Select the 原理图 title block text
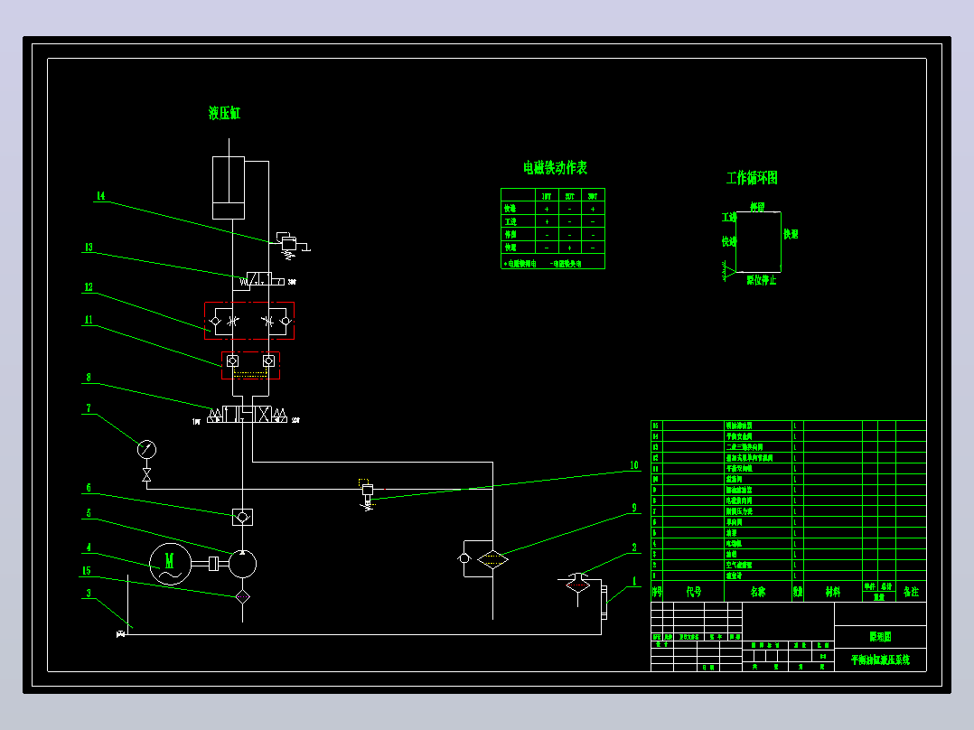Screen dimensions: 974x730 click(x=880, y=637)
